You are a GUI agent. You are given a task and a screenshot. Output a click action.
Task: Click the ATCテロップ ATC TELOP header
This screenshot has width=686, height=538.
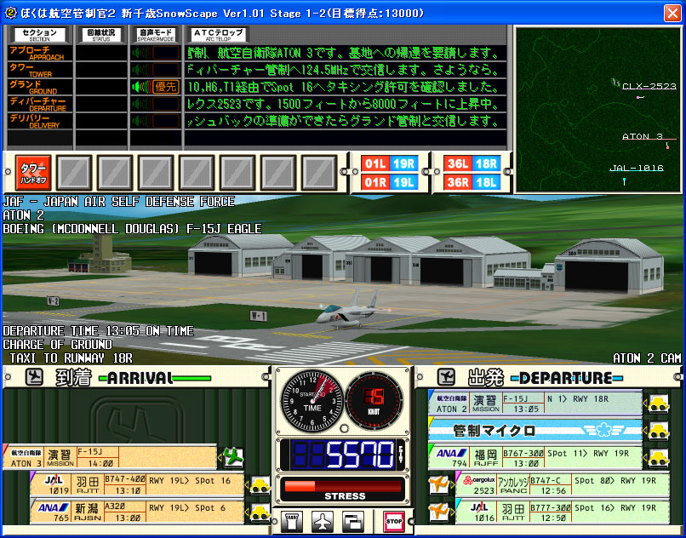(218, 35)
